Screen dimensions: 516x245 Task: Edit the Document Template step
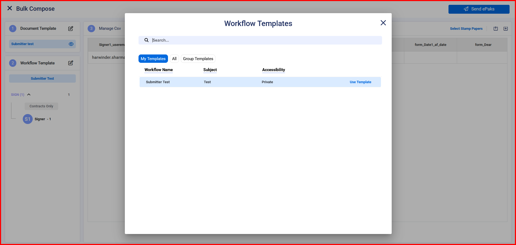(71, 28)
